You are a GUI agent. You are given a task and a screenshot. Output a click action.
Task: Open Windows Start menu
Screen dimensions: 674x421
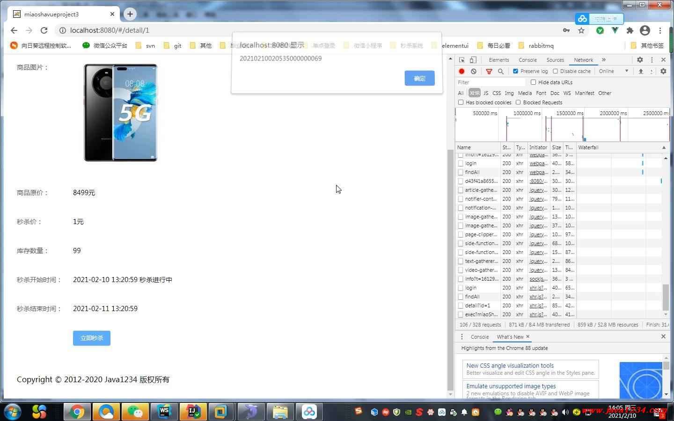(x=12, y=412)
